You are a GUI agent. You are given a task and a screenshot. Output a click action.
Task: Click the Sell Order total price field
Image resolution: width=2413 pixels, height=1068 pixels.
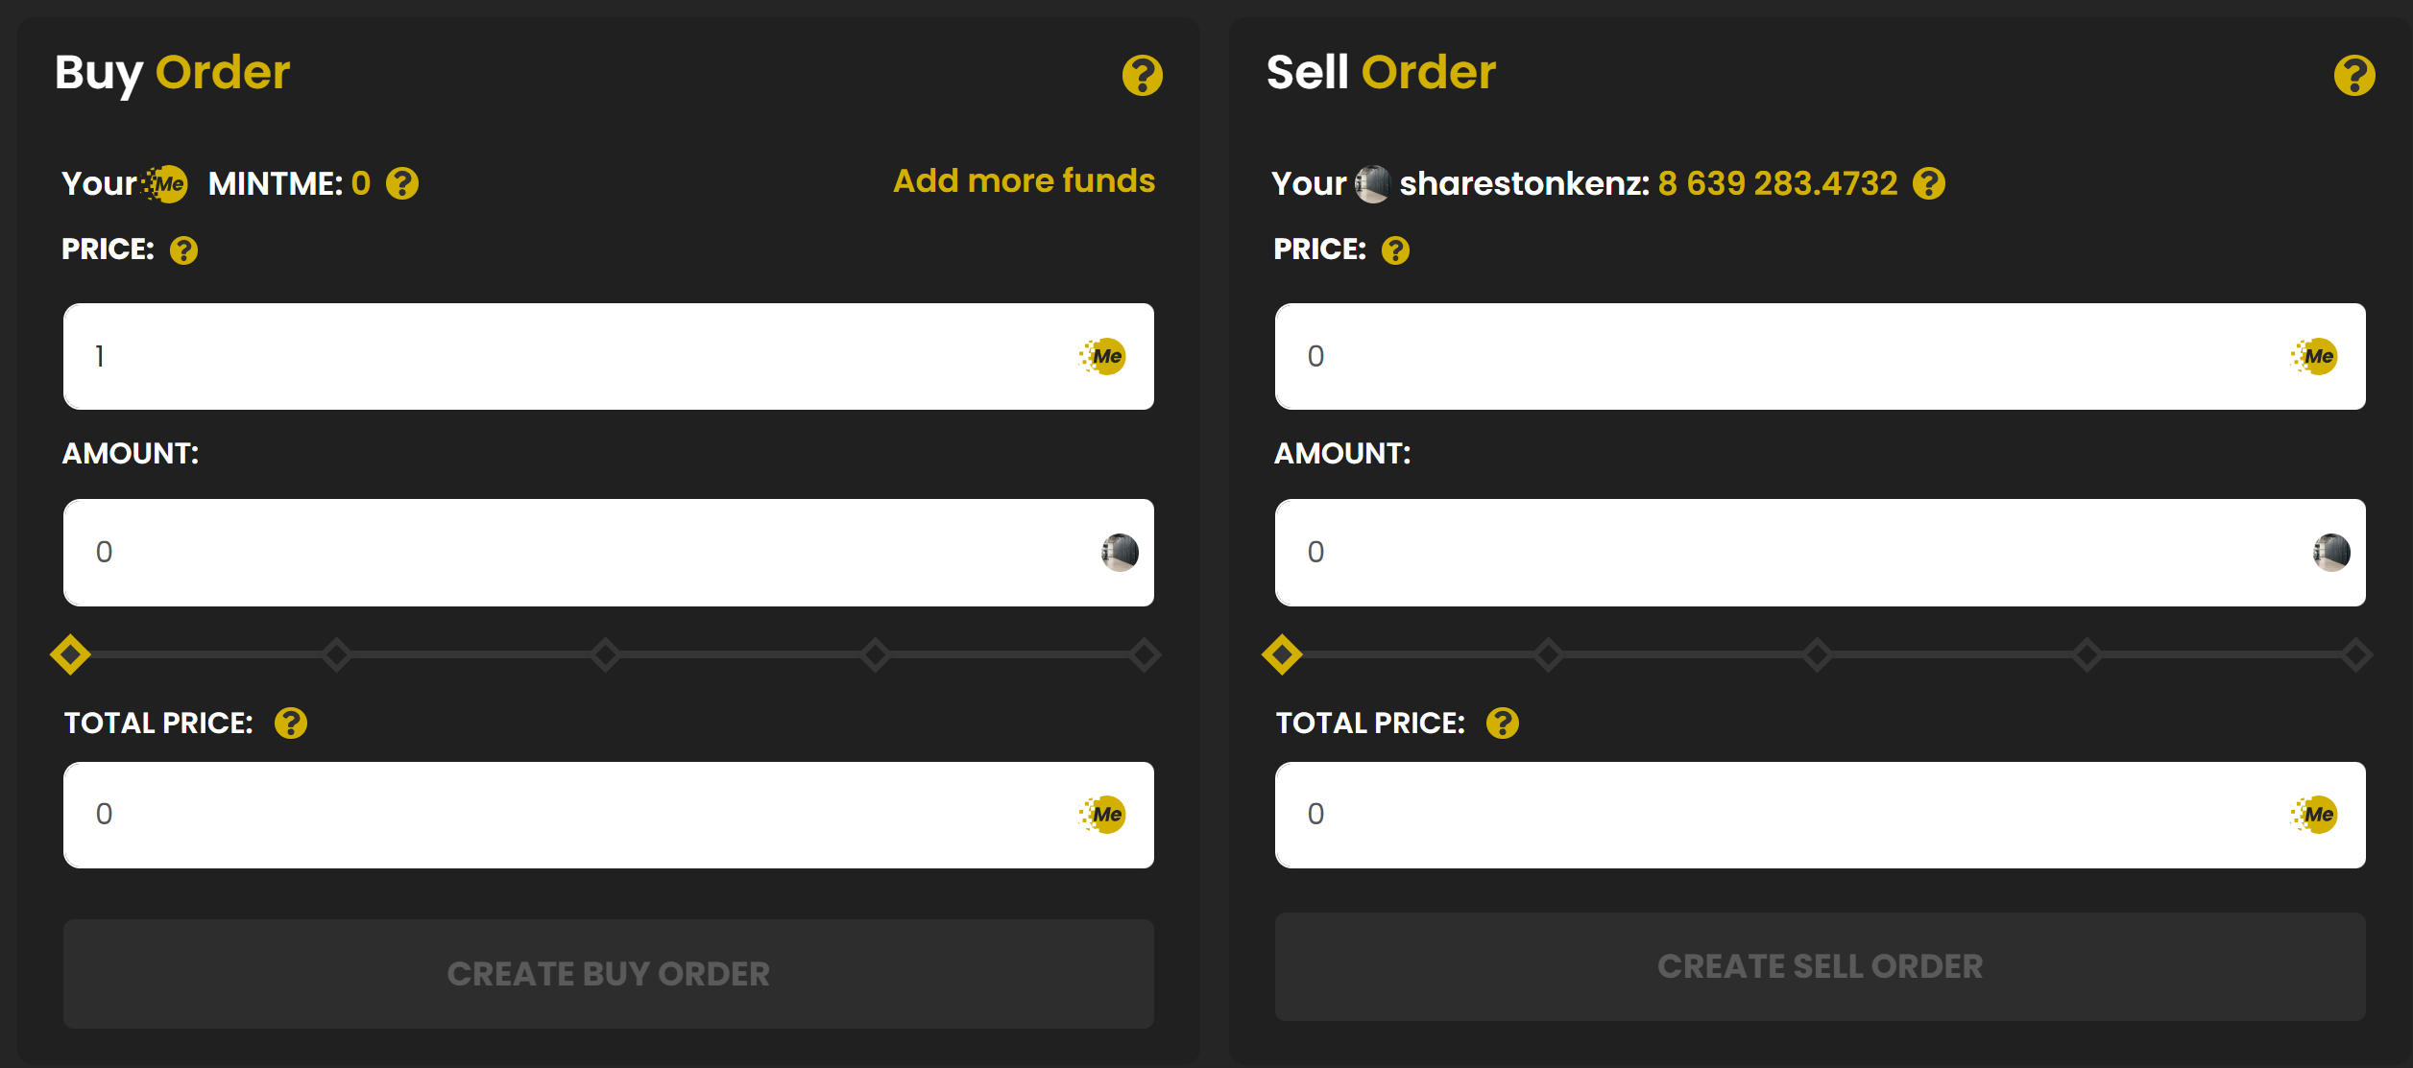(1786, 815)
